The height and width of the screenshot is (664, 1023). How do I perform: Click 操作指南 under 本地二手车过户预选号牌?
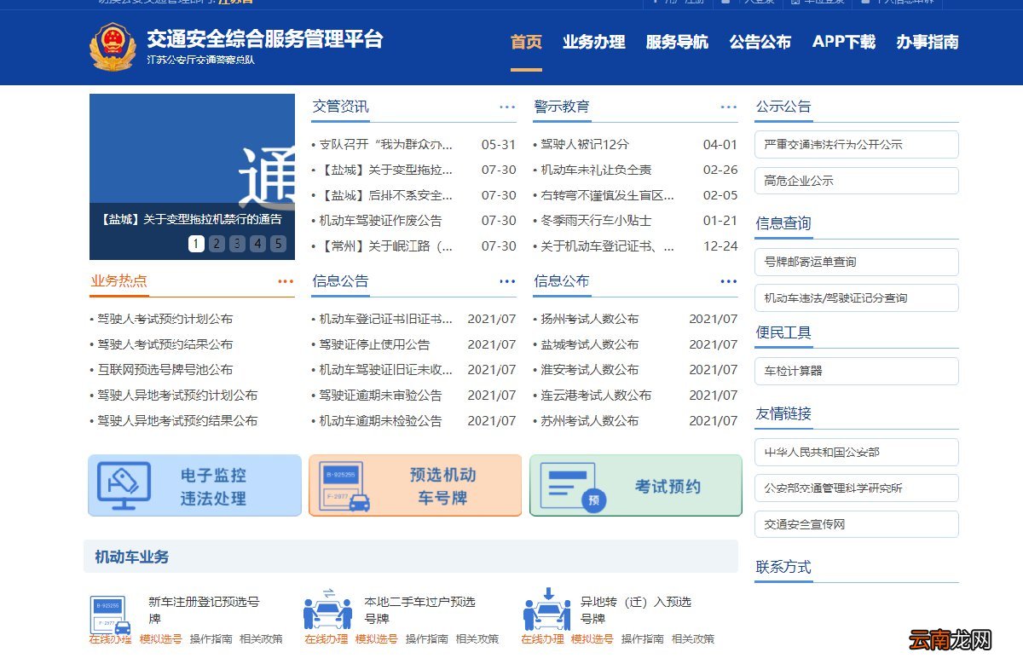pyautogui.click(x=426, y=639)
